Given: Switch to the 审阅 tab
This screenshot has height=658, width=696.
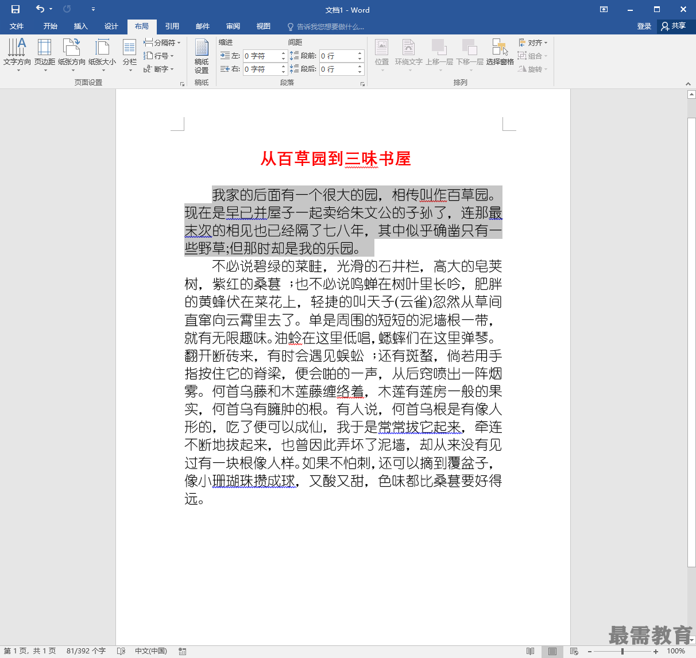Looking at the screenshot, I should point(233,26).
